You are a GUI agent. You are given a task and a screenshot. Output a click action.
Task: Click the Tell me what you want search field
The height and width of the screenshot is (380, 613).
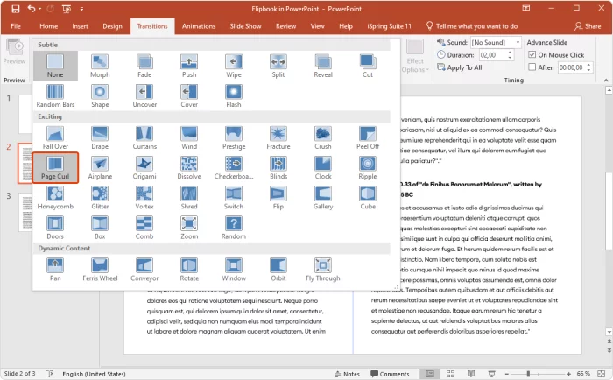[478, 26]
